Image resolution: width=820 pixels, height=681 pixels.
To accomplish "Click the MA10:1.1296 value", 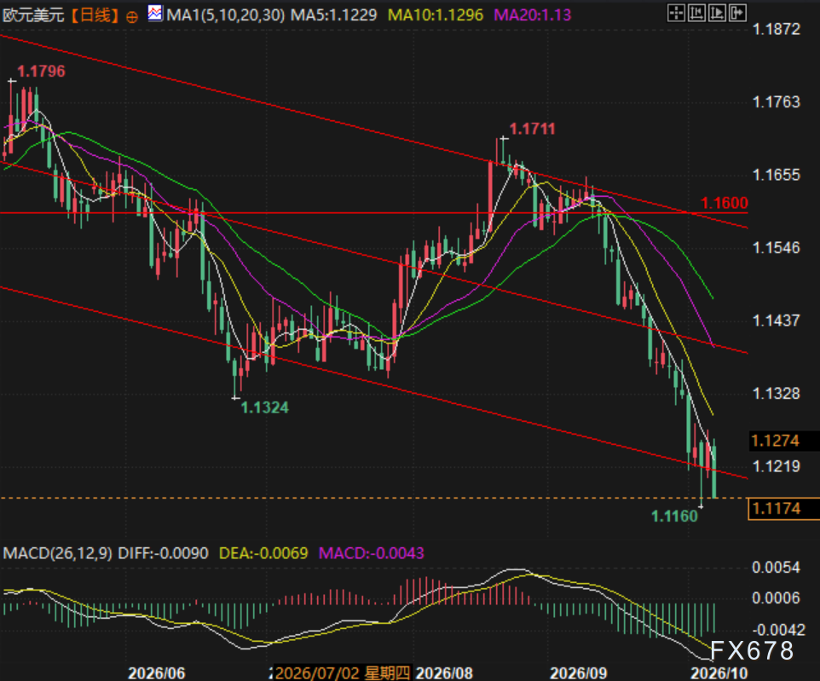I will (x=436, y=14).
